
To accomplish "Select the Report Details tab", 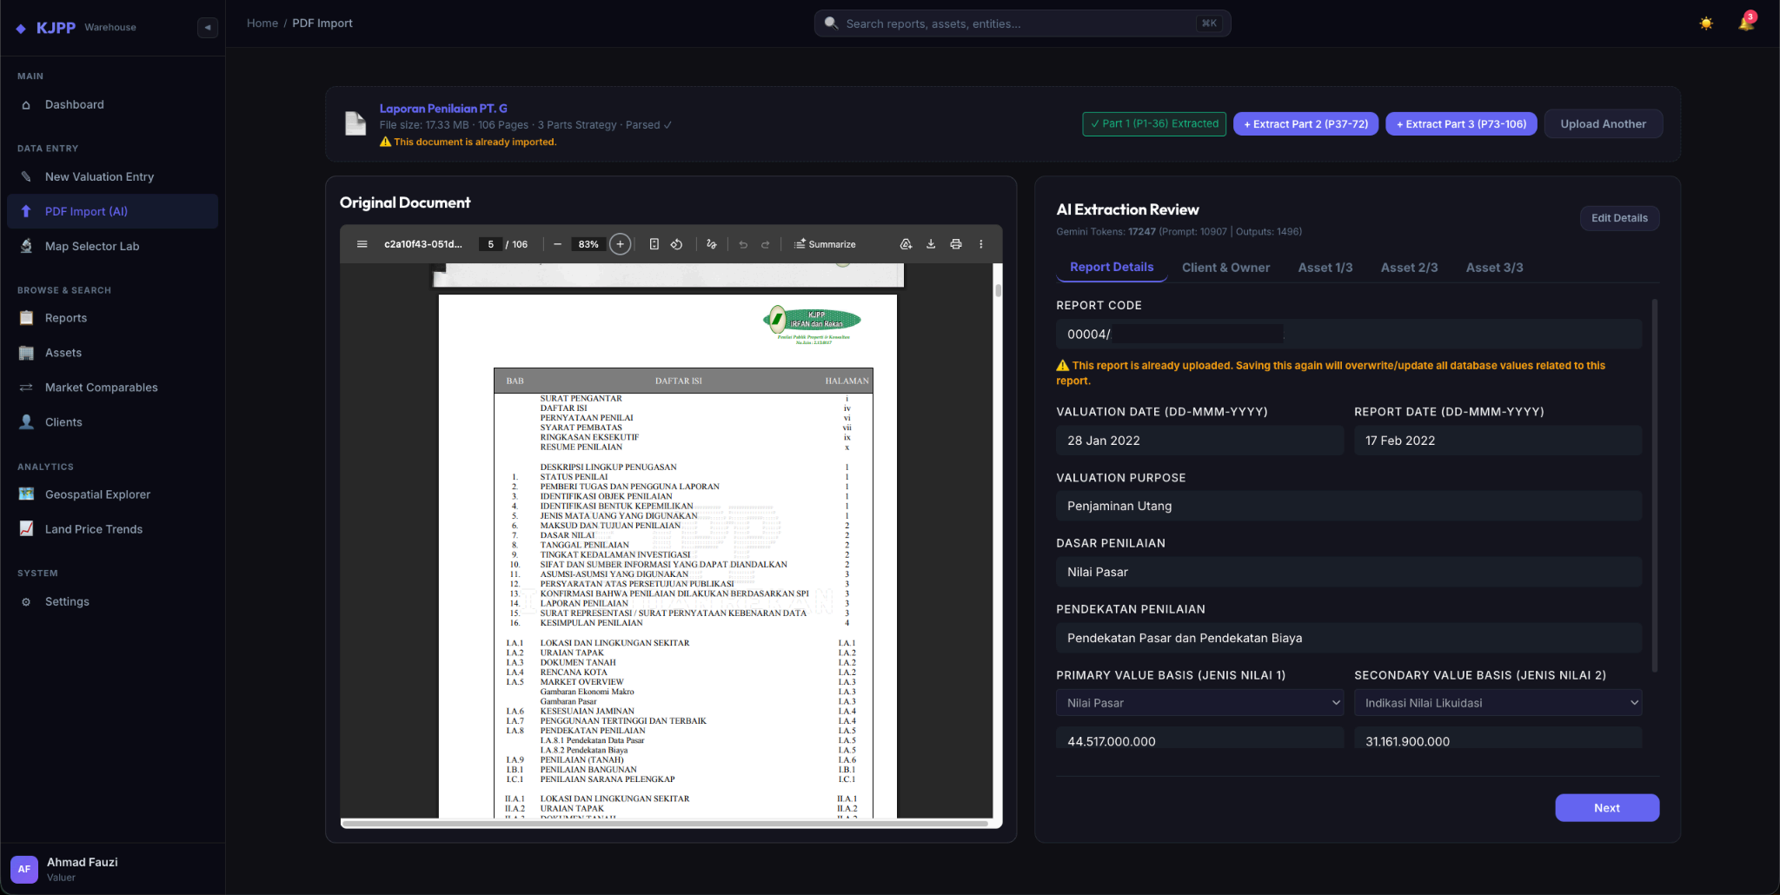I will pyautogui.click(x=1112, y=268).
